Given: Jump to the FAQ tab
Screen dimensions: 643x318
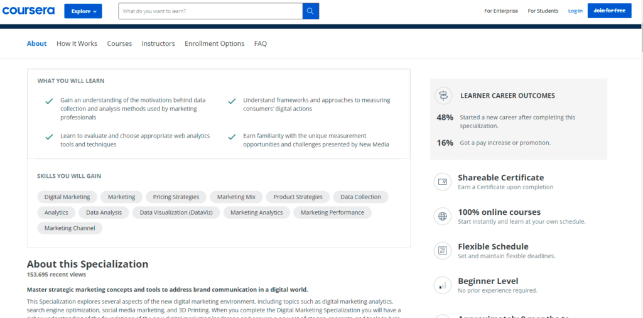Looking at the screenshot, I should pos(260,43).
